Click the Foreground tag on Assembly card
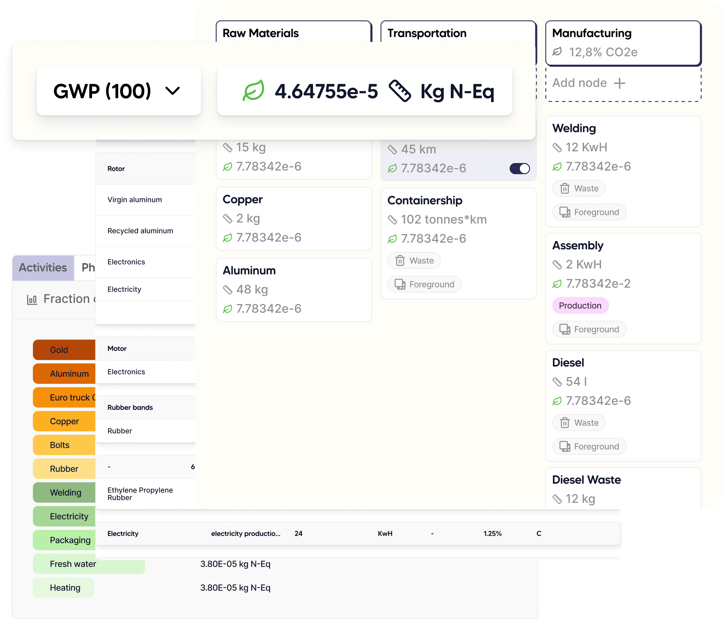The height and width of the screenshot is (619, 722). tap(589, 329)
